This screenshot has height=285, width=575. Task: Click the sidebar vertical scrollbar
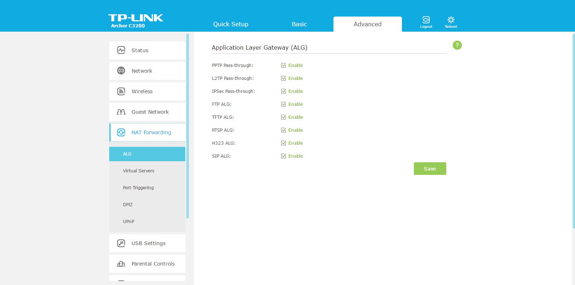click(187, 126)
